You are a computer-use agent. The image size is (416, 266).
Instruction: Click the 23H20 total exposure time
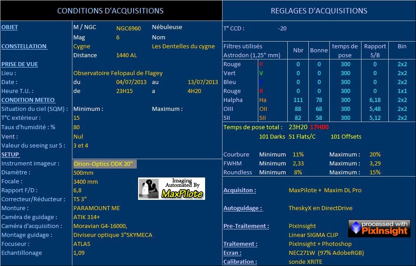[298, 127]
